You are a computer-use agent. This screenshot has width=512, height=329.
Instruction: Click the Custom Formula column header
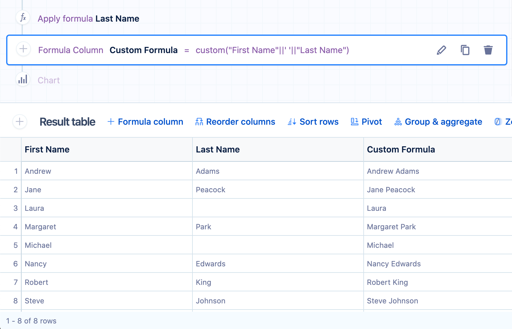(x=401, y=150)
